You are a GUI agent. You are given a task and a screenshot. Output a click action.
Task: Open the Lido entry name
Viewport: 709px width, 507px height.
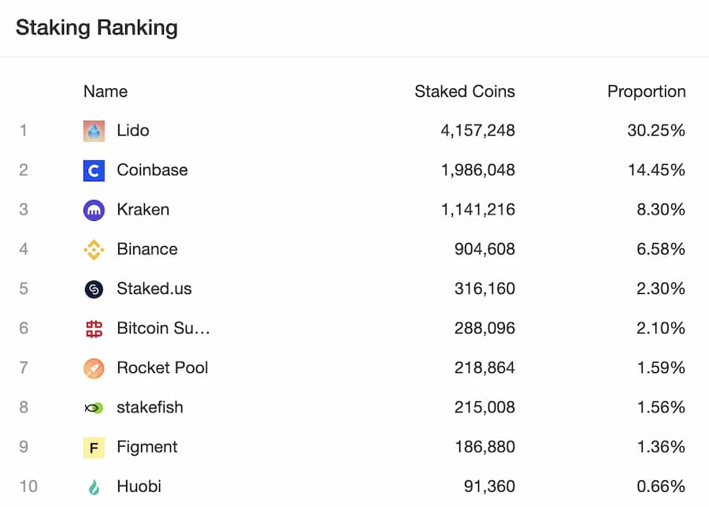click(133, 130)
